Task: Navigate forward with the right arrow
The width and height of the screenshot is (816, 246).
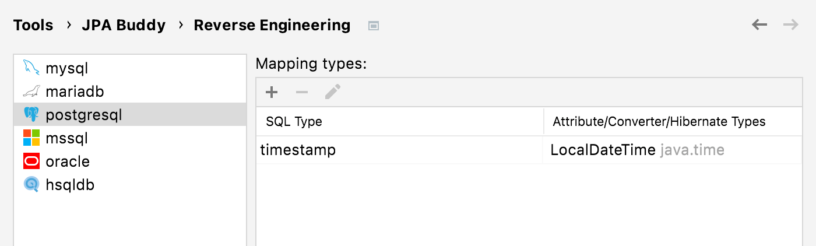Action: point(791,24)
